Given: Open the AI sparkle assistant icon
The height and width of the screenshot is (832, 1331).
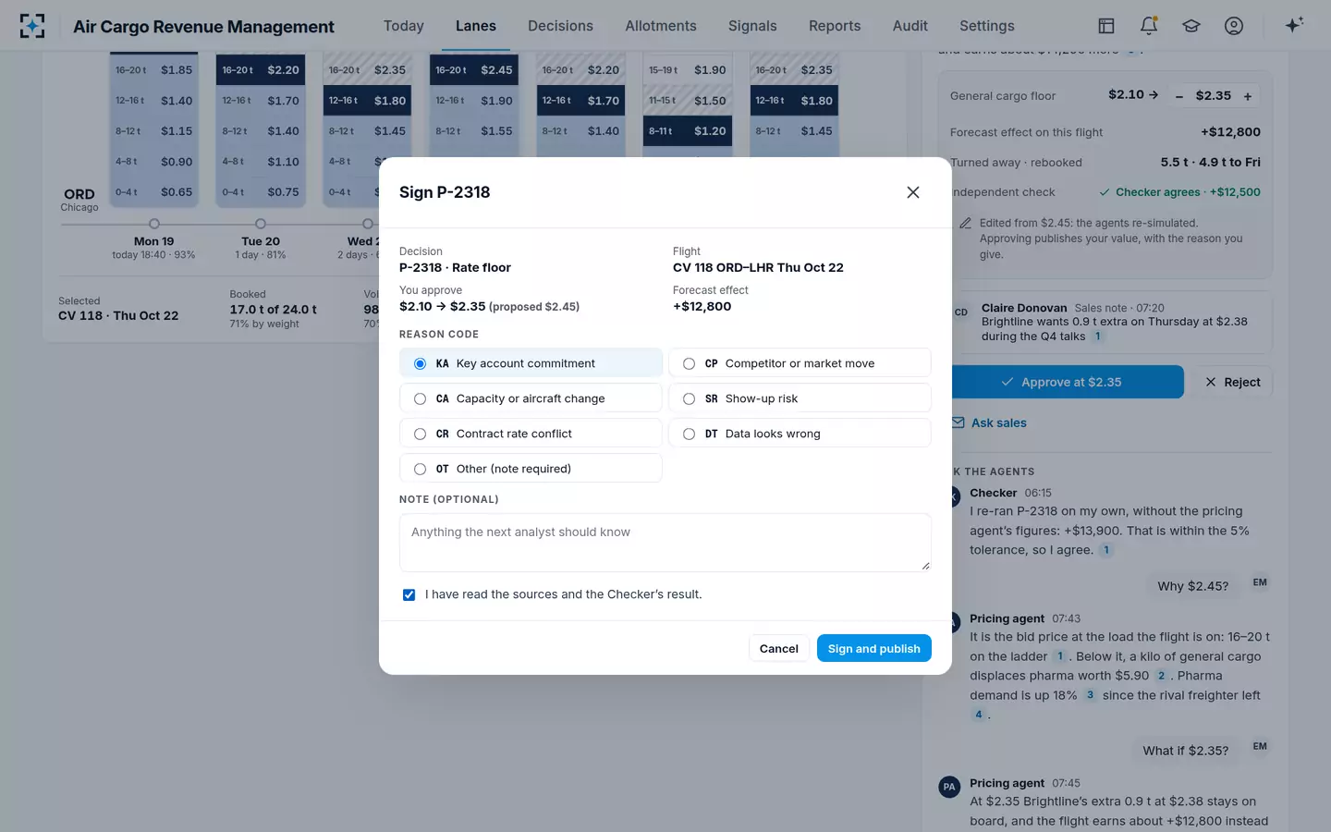Looking at the screenshot, I should coord(1294,25).
